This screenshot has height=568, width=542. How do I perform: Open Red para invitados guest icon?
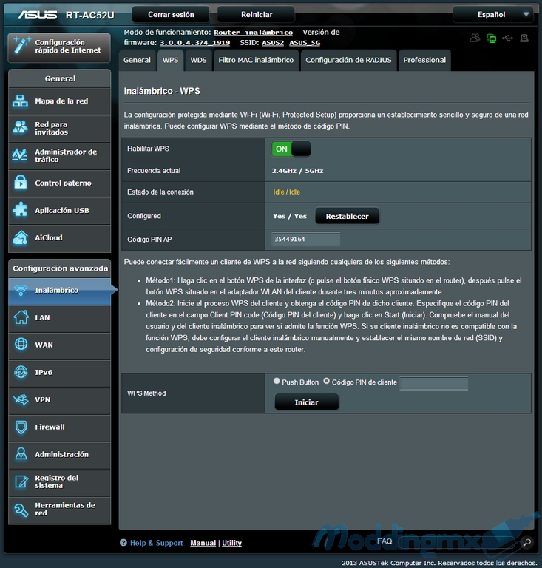point(20,127)
